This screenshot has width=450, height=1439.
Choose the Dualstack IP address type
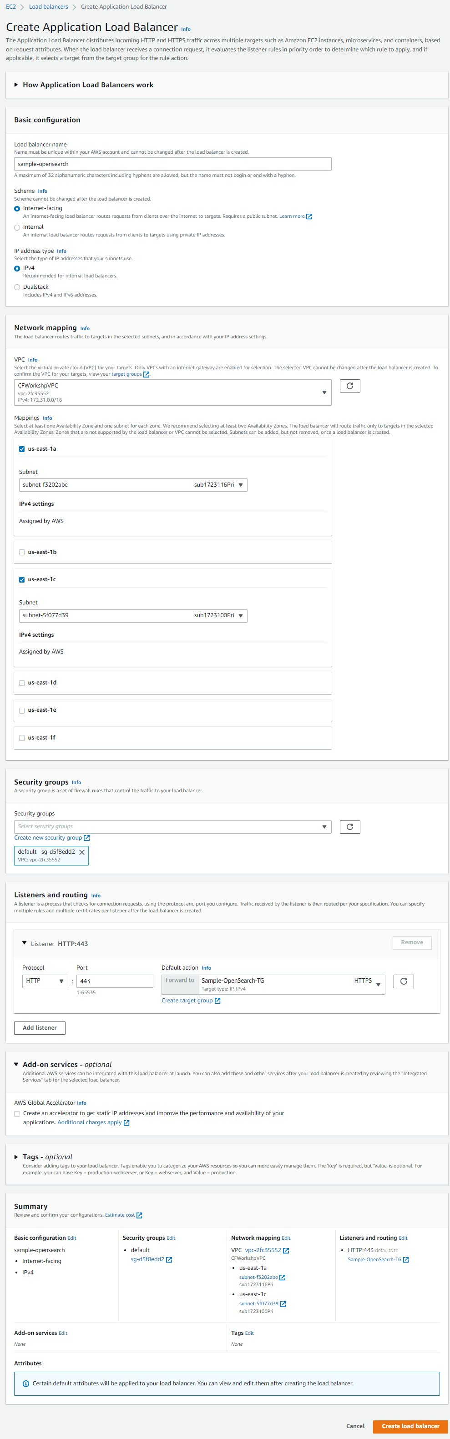click(17, 287)
